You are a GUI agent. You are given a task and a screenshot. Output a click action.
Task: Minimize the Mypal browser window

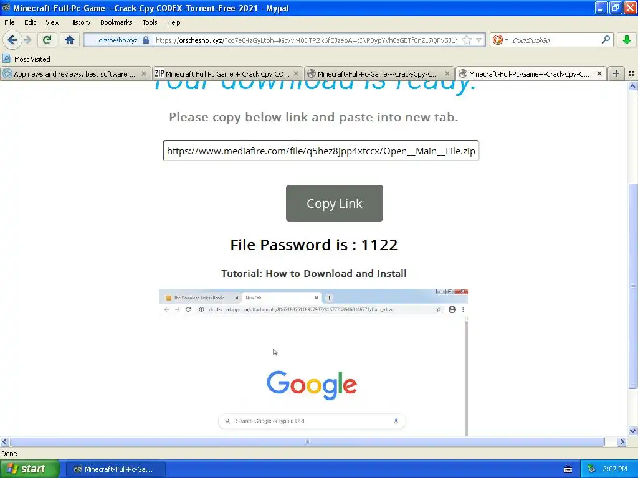601,7
